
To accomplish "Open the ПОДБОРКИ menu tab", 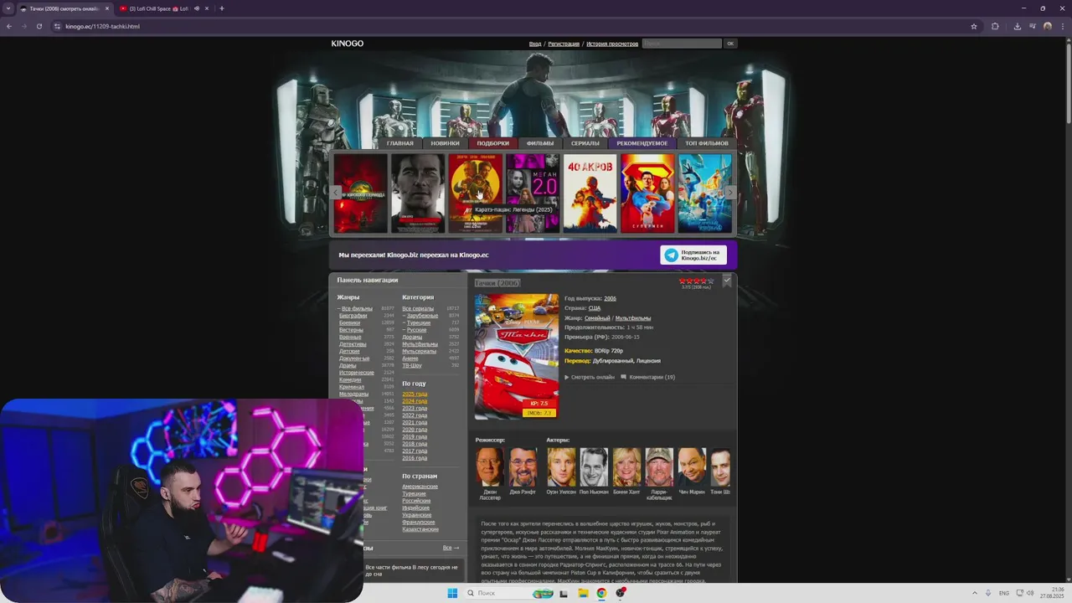I will tap(492, 143).
